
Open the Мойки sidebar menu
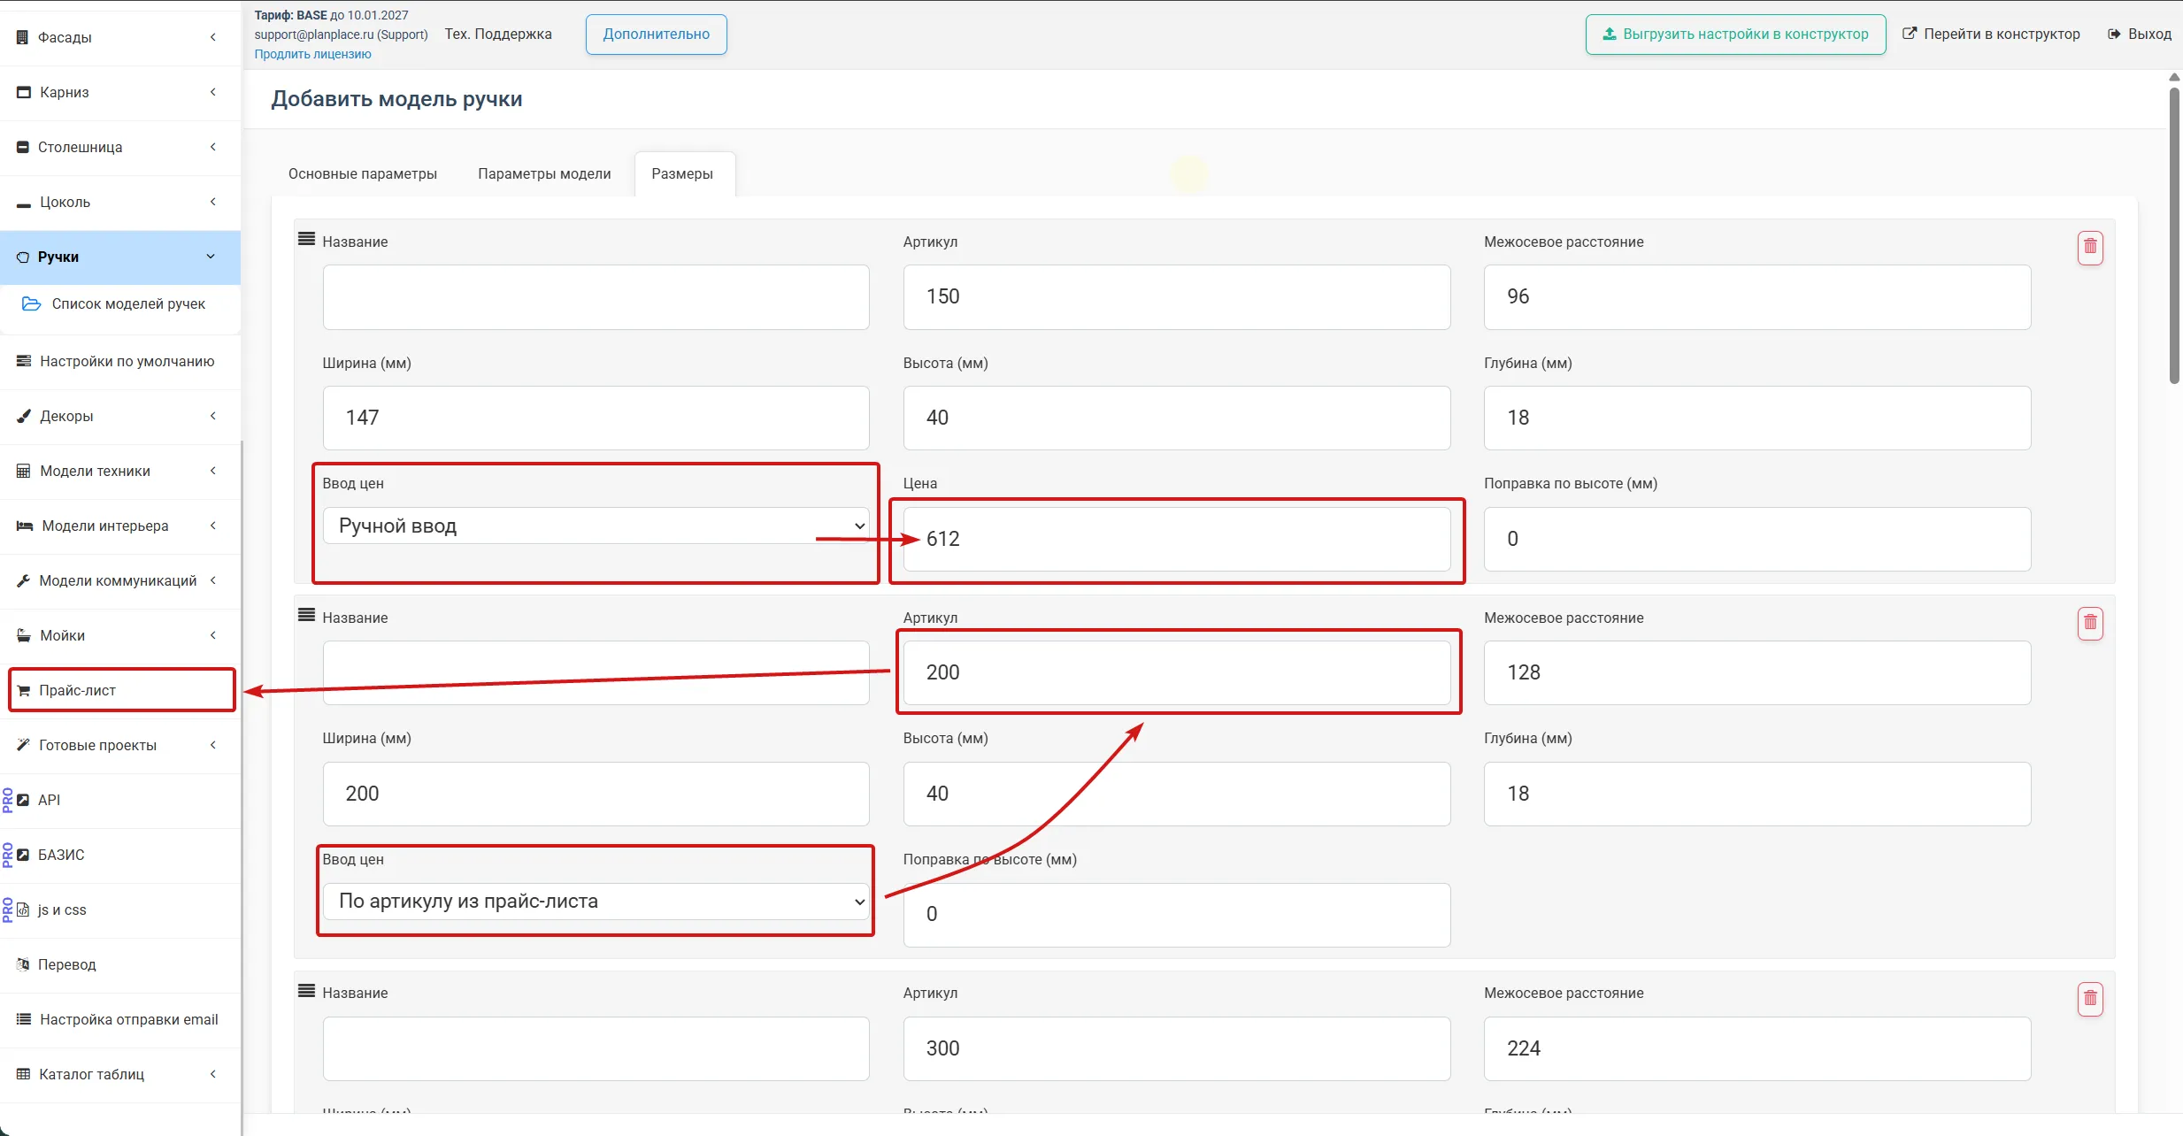pyautogui.click(x=121, y=635)
